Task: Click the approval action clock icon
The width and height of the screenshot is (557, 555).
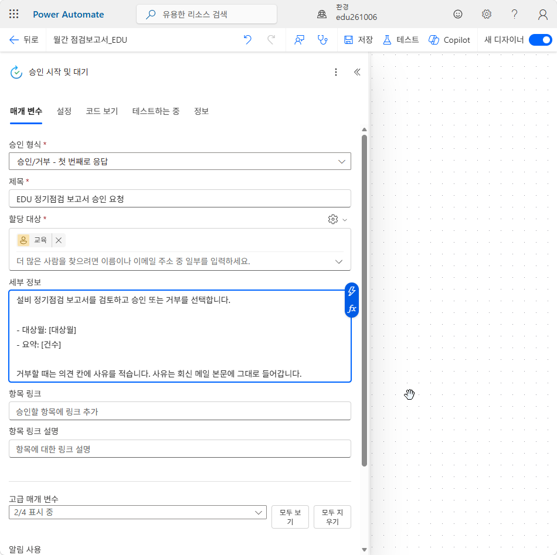Action: click(16, 72)
